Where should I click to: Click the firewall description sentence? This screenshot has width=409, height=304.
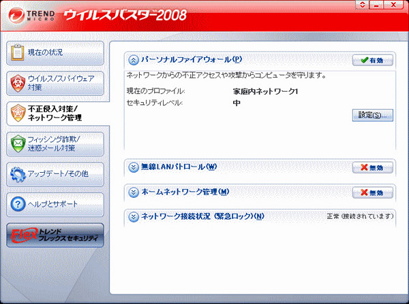[x=226, y=75]
